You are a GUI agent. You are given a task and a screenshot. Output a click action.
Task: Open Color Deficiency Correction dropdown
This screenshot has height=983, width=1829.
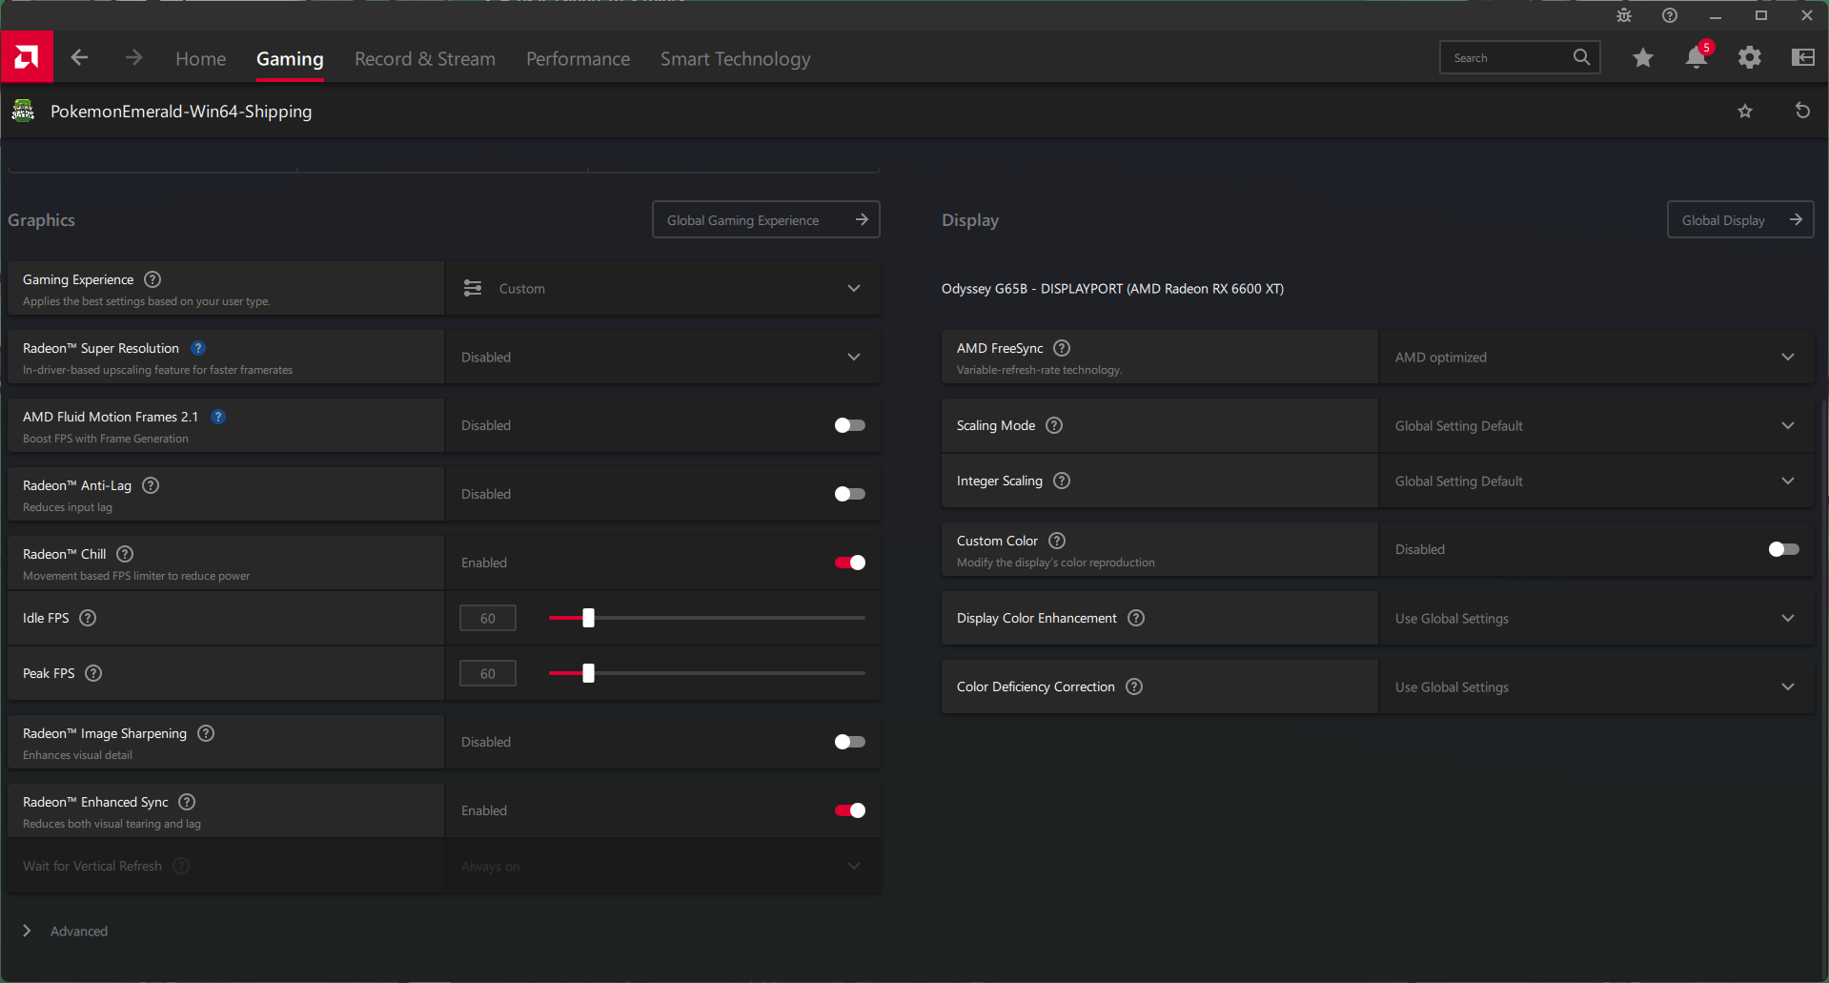[x=1596, y=686]
